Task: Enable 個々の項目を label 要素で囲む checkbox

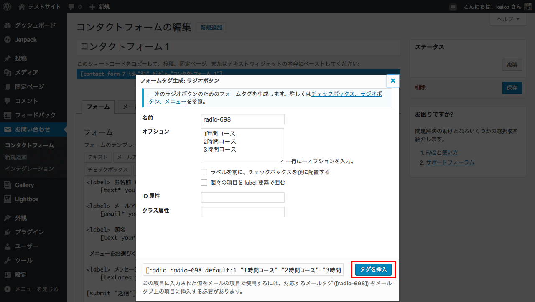Action: point(204,183)
